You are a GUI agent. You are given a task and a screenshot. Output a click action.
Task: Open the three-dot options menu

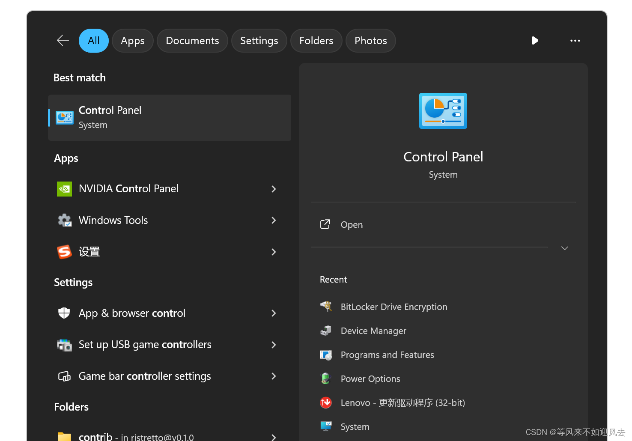point(575,41)
